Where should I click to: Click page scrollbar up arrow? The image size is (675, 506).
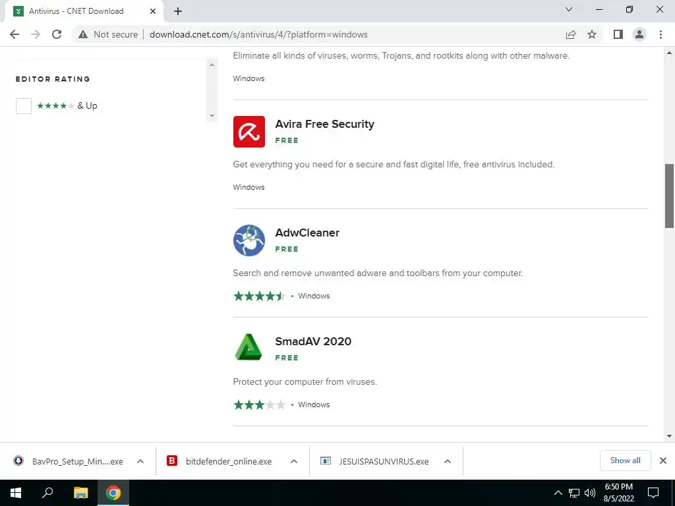670,53
